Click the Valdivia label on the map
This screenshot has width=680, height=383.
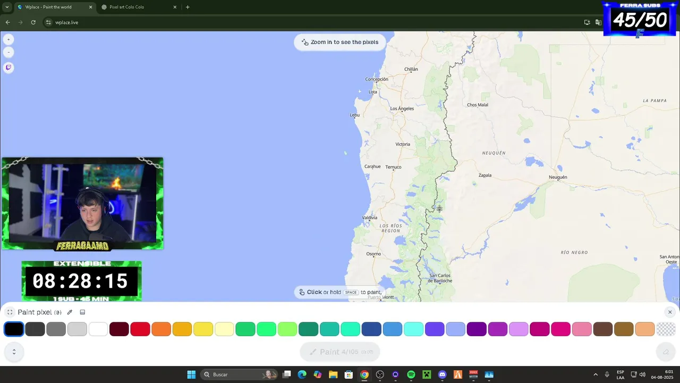370,218
